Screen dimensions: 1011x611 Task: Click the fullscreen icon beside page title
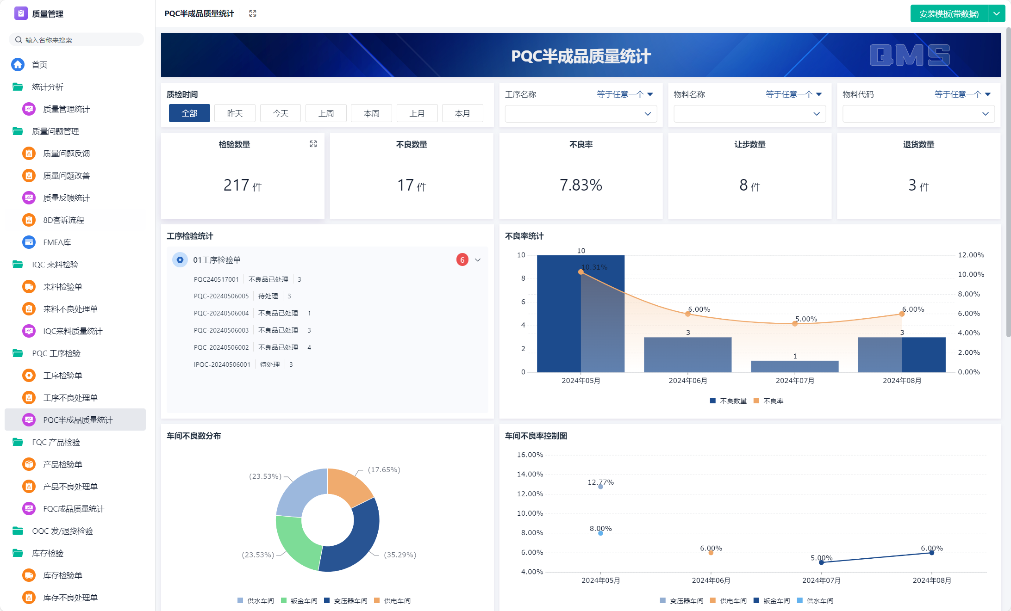coord(253,13)
